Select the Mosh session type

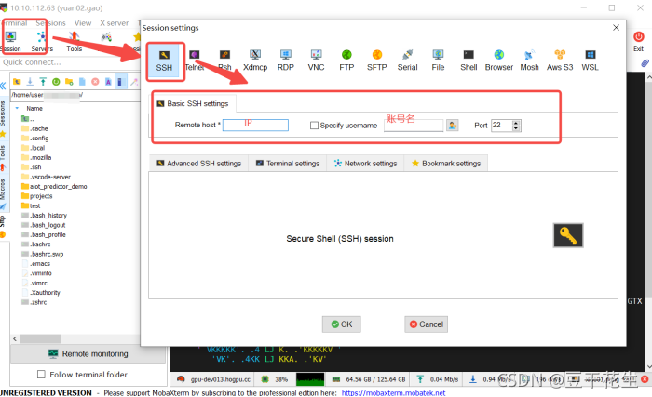[529, 60]
